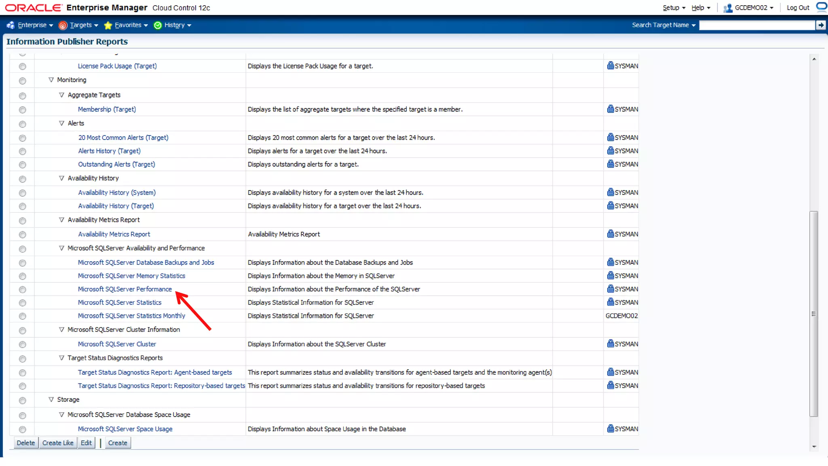Click scrollbar down arrow of the reports list
The image size is (828, 466).
pyautogui.click(x=814, y=447)
